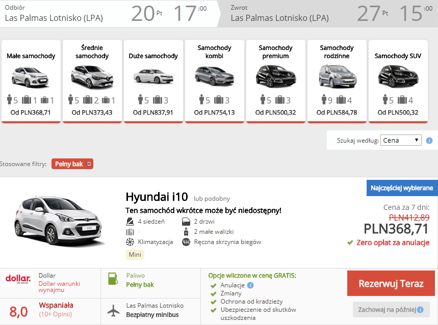The width and height of the screenshot is (438, 325).
Task: Select the Samochody SUV category card
Action: coord(398,81)
